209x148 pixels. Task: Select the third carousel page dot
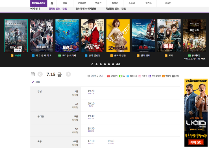pos(101,64)
